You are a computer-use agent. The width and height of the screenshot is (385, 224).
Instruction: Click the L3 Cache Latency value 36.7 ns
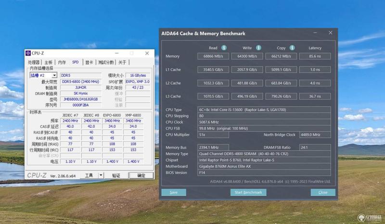pos(315,96)
